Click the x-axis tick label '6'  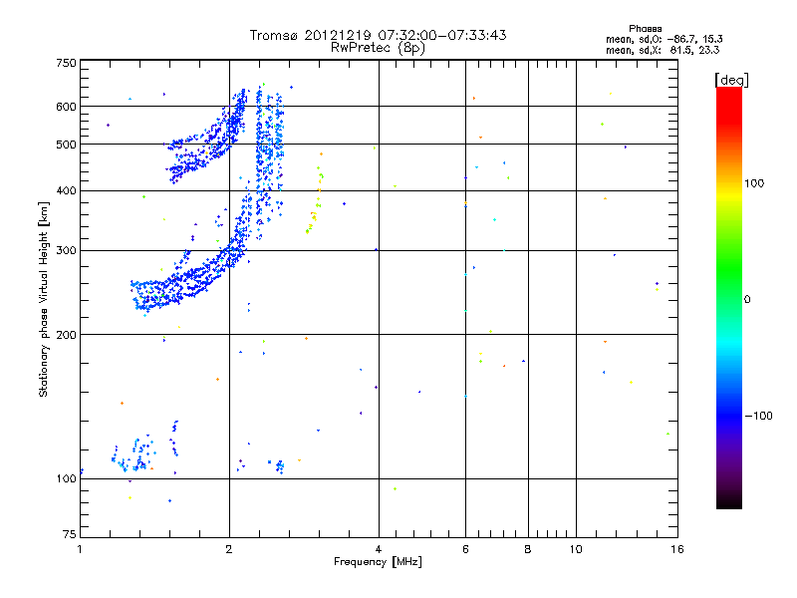click(465, 549)
